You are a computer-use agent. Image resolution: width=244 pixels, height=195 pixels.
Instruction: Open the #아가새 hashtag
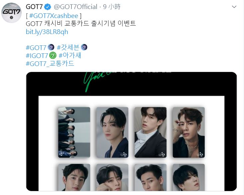pyautogui.click(x=70, y=56)
